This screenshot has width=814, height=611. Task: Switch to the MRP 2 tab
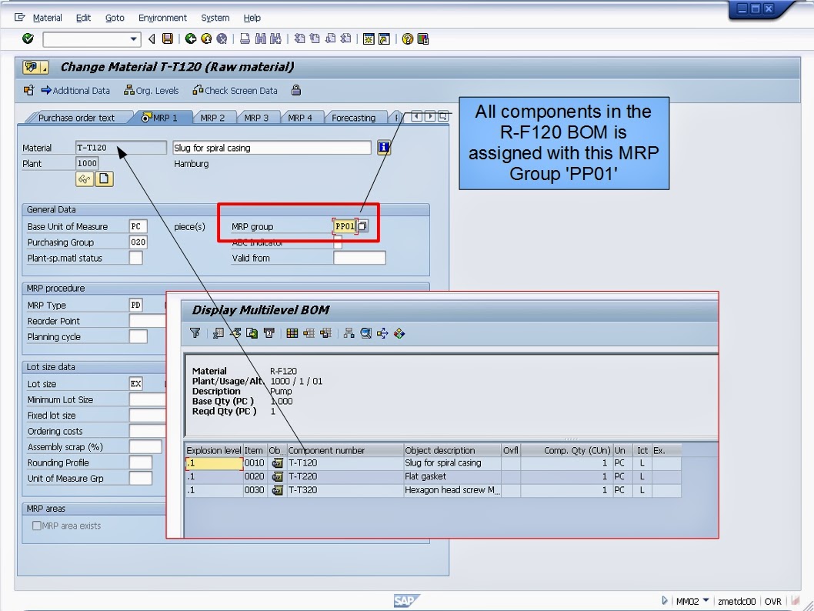point(212,118)
